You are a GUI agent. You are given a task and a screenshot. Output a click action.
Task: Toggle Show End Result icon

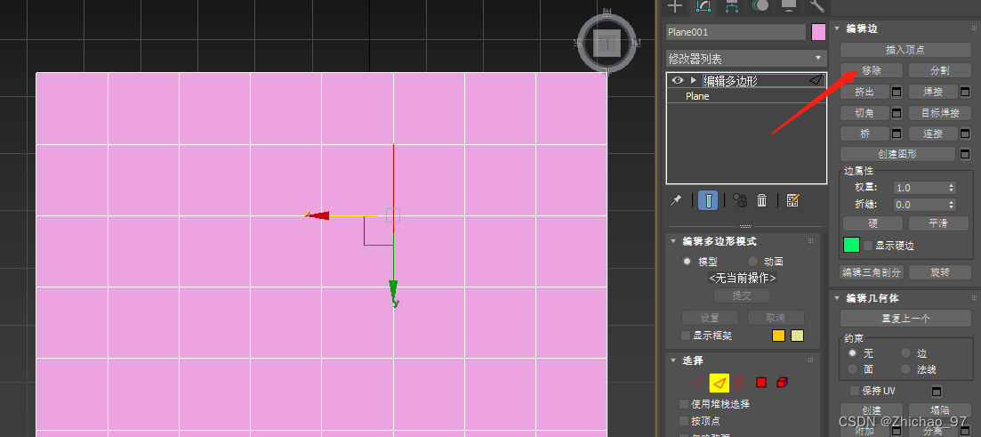coord(708,200)
